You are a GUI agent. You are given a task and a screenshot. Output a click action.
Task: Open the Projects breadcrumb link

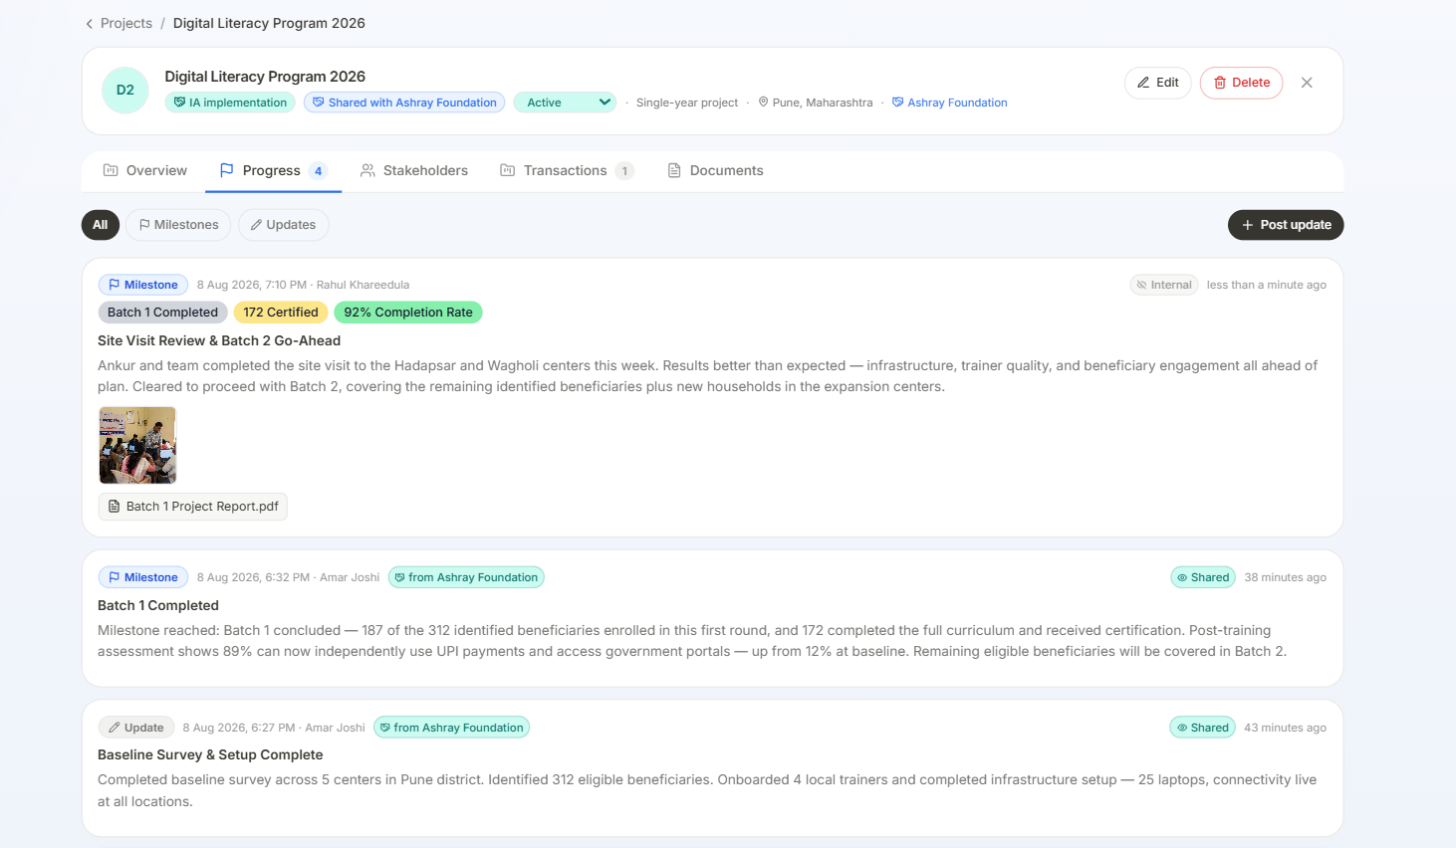[x=126, y=23]
